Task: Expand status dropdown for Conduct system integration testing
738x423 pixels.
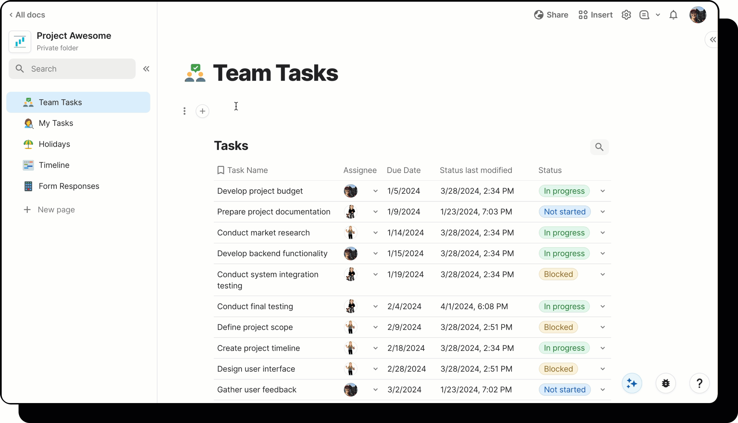Action: 603,274
